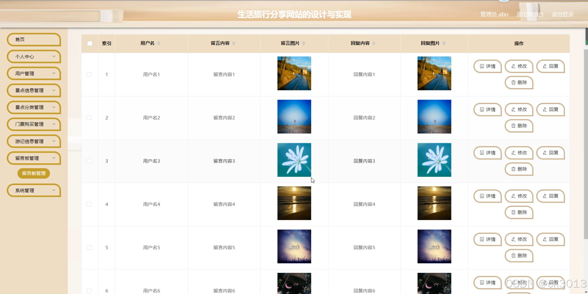Click 回复 for row 用户名3
This screenshot has width=588, height=294.
coord(550,153)
